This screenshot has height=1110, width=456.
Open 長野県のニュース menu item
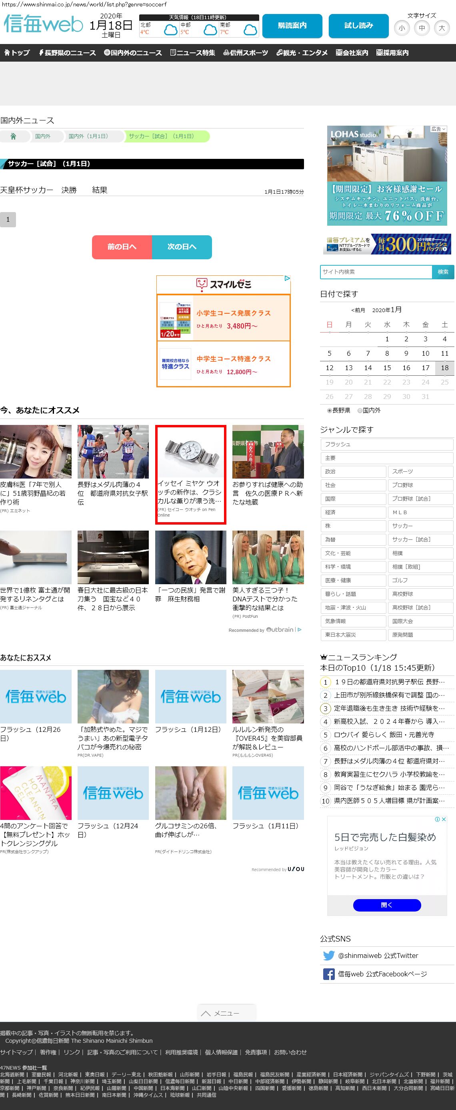click(x=67, y=53)
